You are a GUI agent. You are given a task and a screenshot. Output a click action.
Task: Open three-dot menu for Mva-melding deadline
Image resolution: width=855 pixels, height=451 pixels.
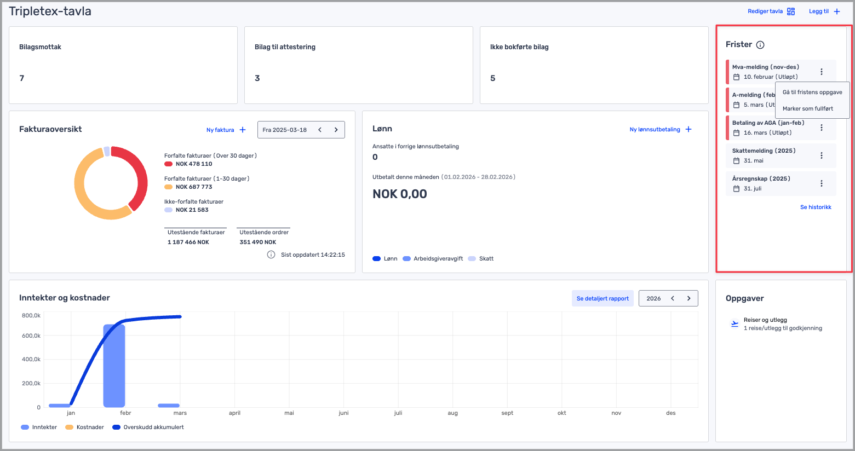click(x=821, y=72)
